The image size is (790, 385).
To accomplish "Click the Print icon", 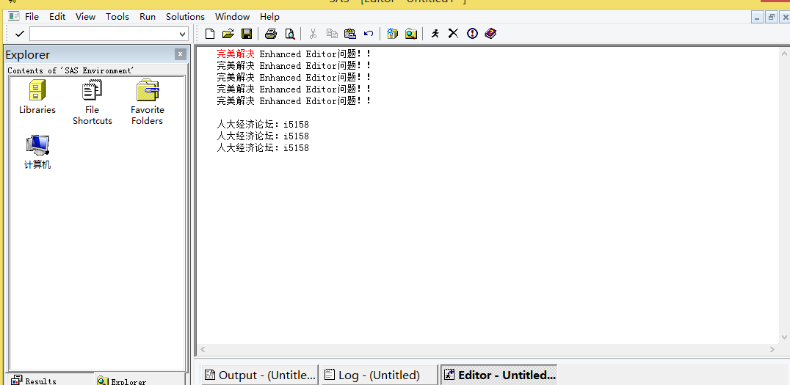I will point(271,34).
